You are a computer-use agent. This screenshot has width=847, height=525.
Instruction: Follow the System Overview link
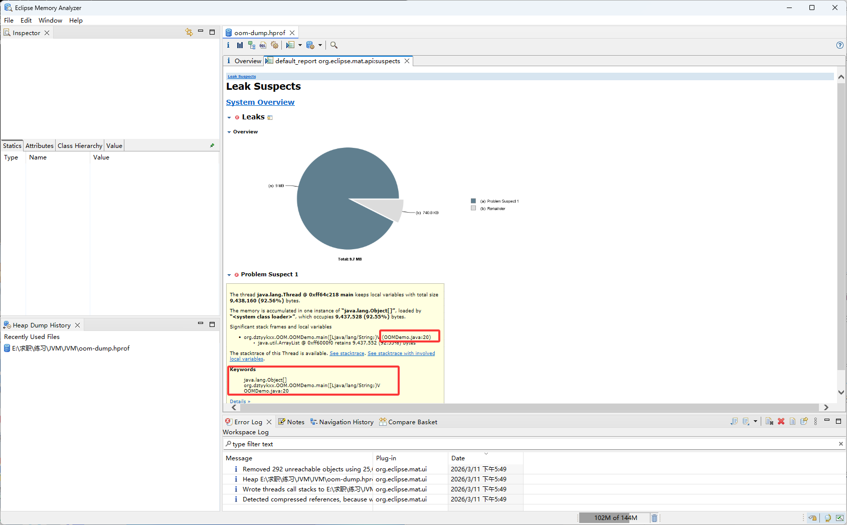260,102
